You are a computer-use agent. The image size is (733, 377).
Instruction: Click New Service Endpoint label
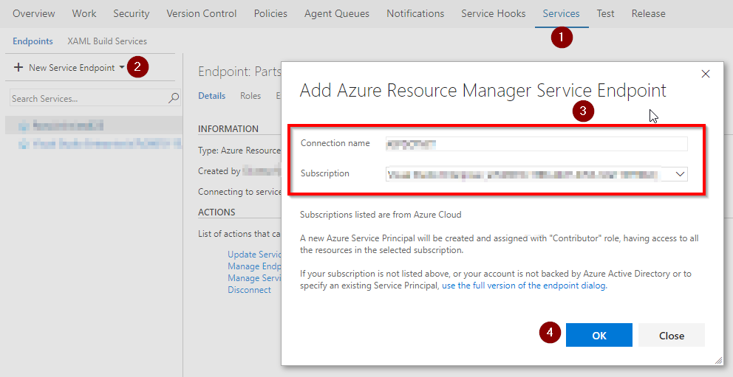pyautogui.click(x=72, y=68)
